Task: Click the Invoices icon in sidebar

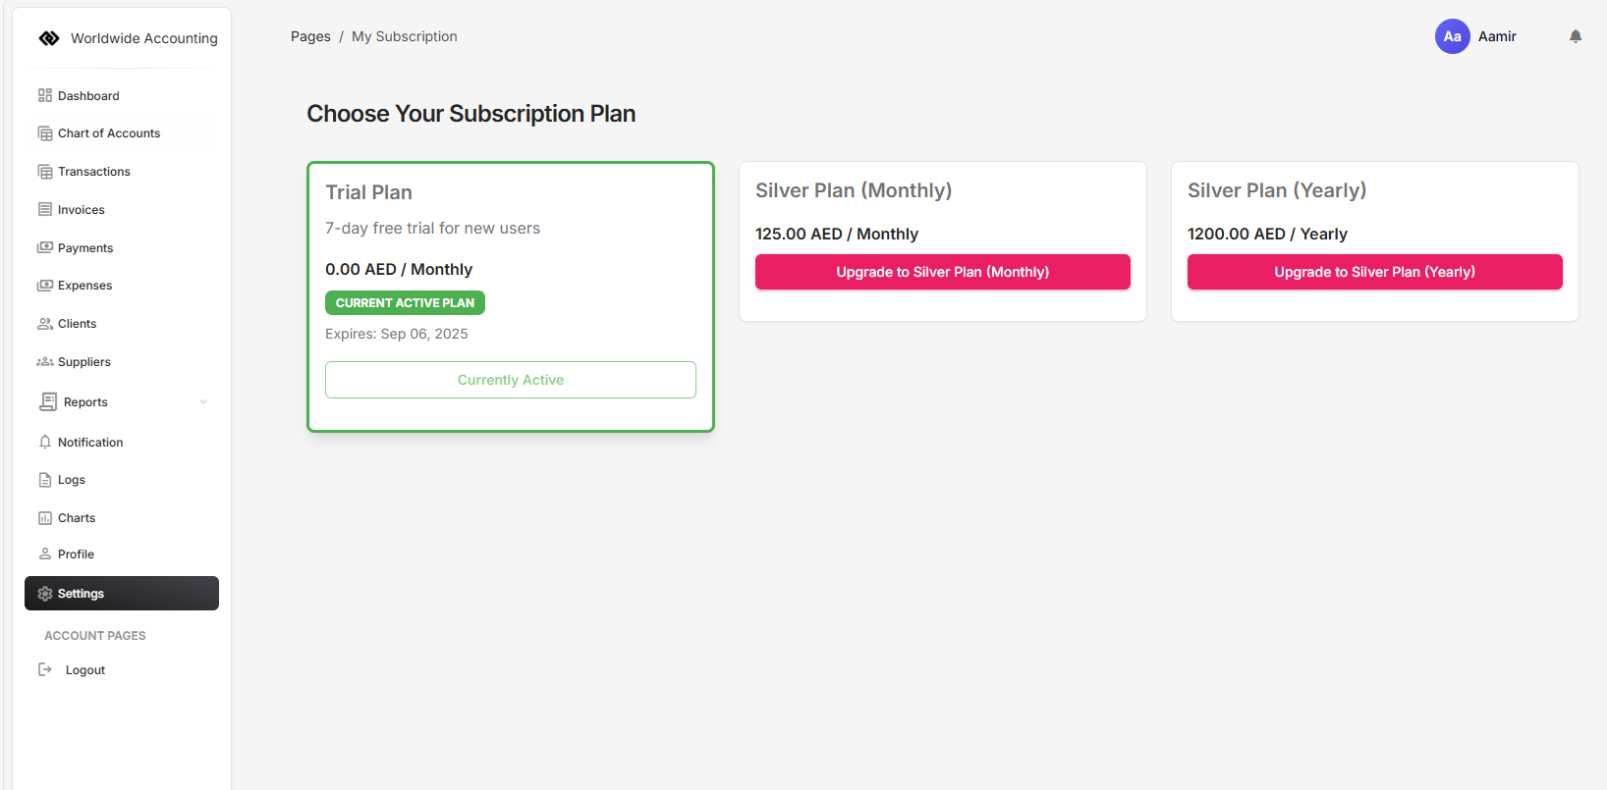Action: 45,209
